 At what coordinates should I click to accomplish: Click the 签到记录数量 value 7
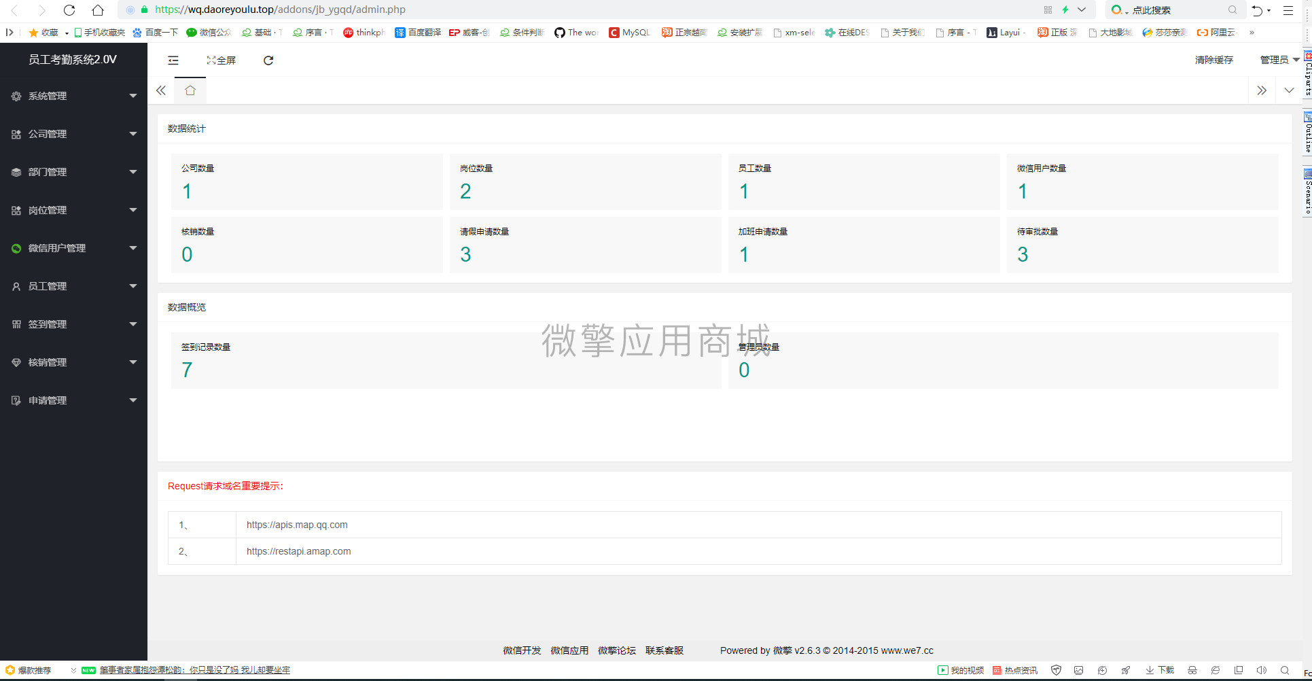tap(187, 370)
